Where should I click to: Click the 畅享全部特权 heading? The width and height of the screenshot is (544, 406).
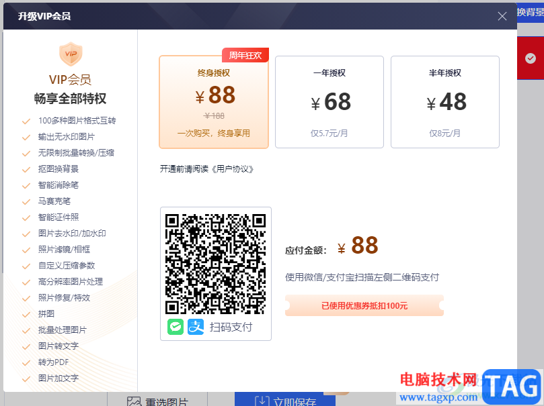tap(70, 98)
